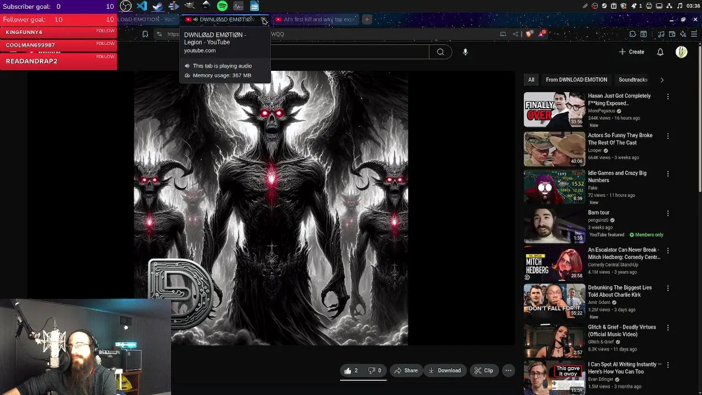
Task: Click the Share button under video
Action: [x=406, y=370]
